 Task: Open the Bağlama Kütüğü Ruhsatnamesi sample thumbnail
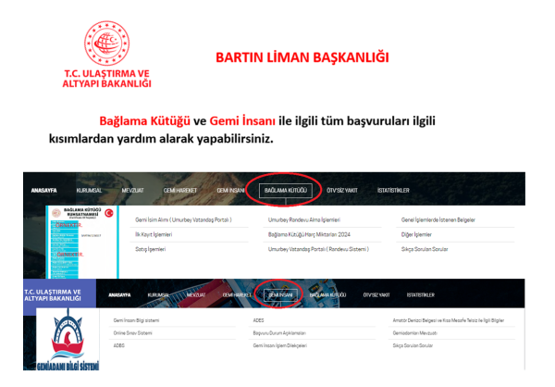tap(82, 242)
